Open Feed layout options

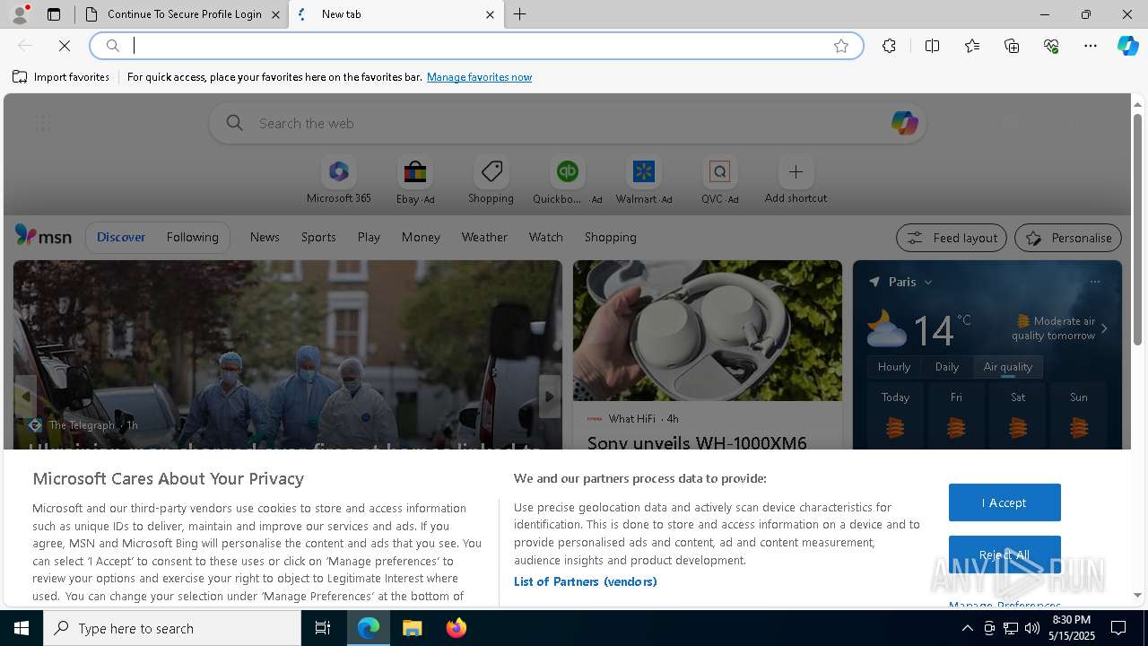point(951,238)
